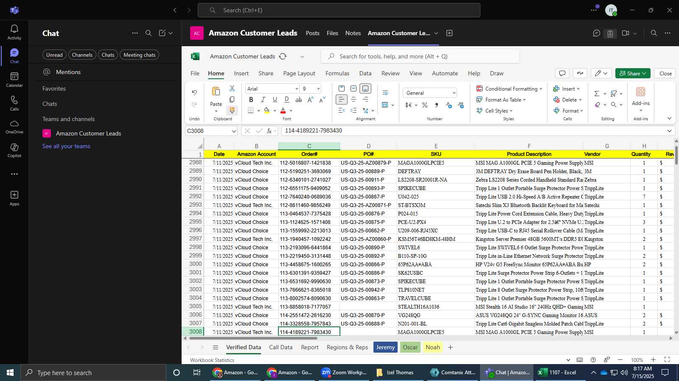The image size is (679, 381).
Task: Click the Wrap Text icon
Action: [x=385, y=93]
